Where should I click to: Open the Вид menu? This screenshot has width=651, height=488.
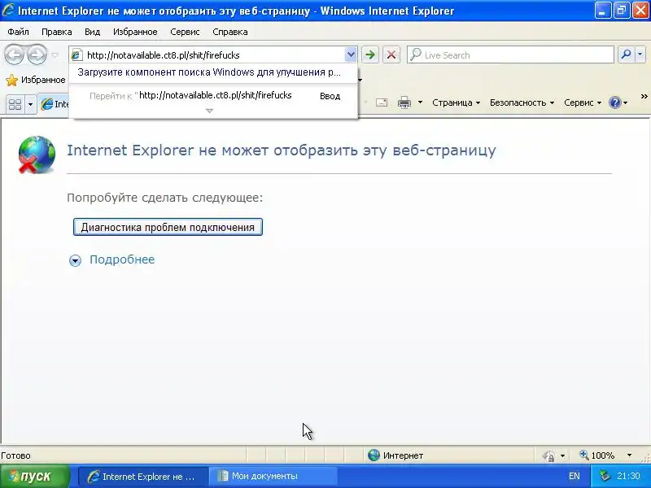point(92,32)
